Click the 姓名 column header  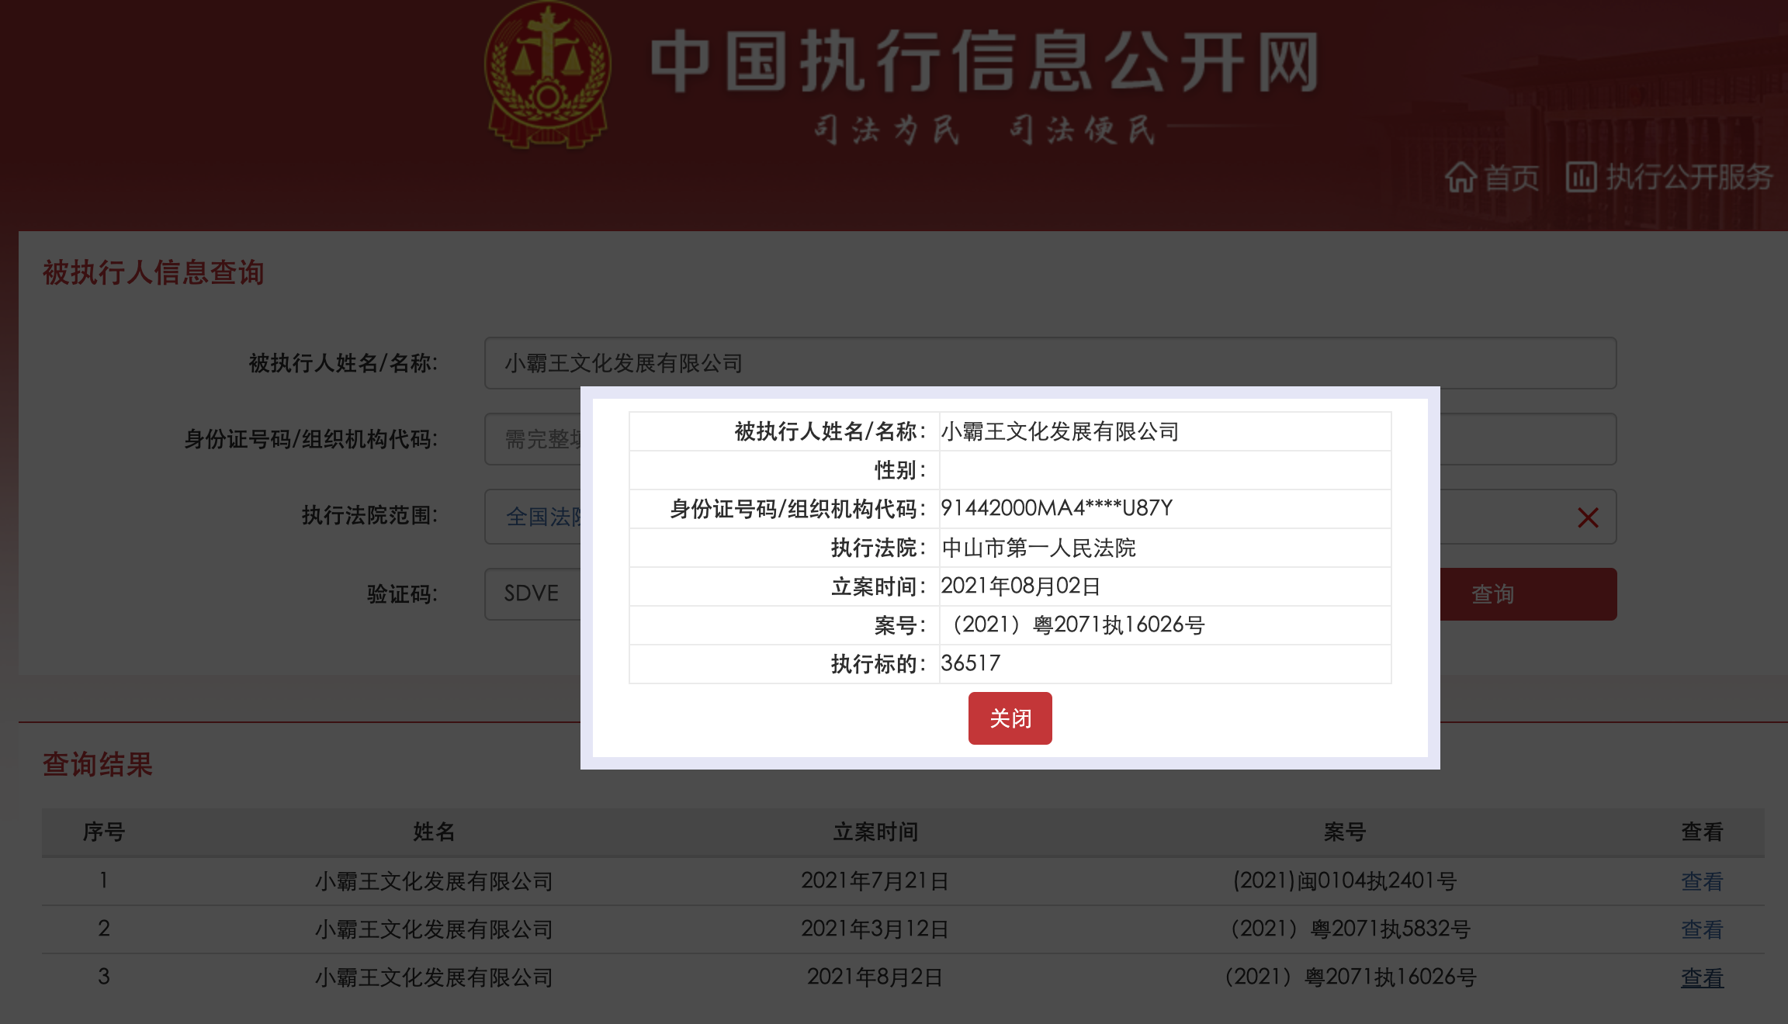tap(433, 832)
